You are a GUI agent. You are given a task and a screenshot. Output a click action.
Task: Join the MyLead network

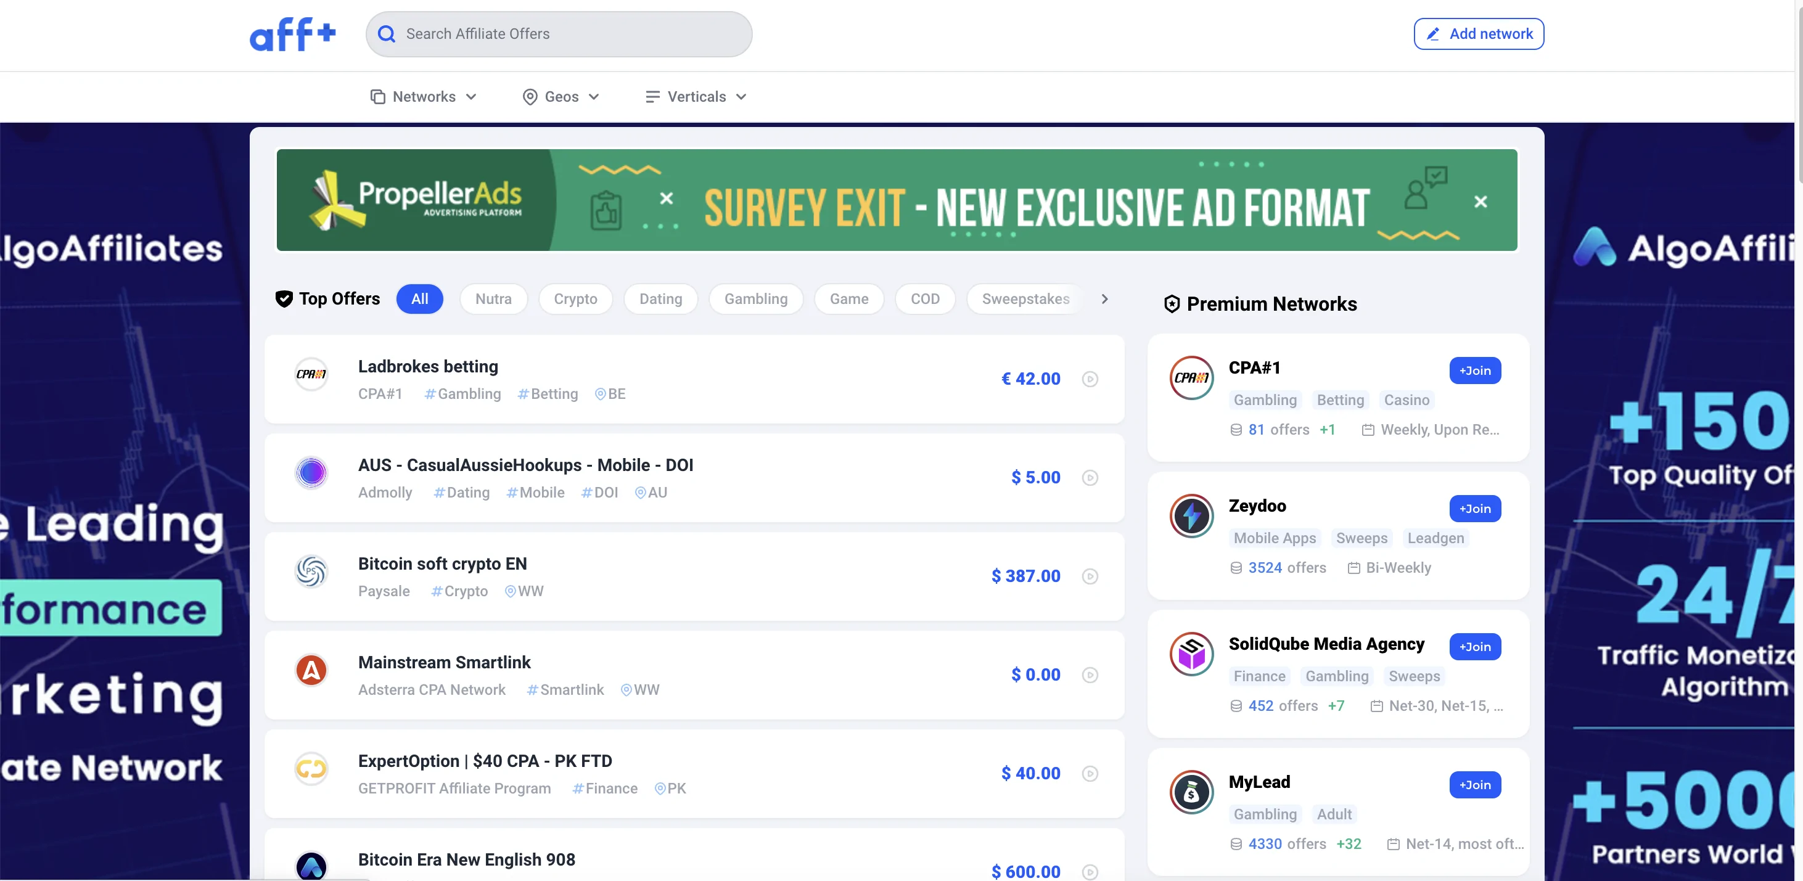click(1475, 784)
